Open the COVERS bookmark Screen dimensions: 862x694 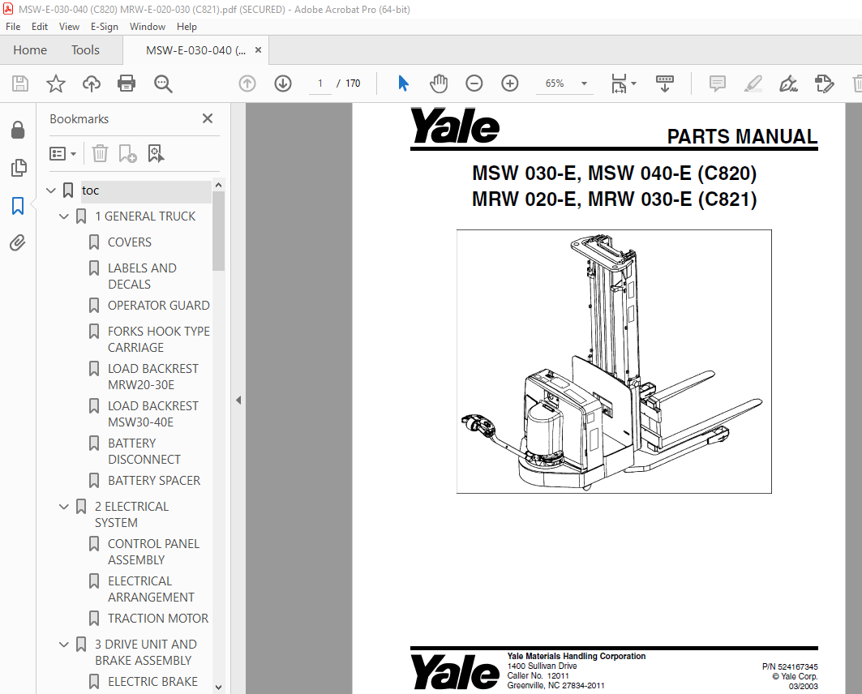coord(129,242)
